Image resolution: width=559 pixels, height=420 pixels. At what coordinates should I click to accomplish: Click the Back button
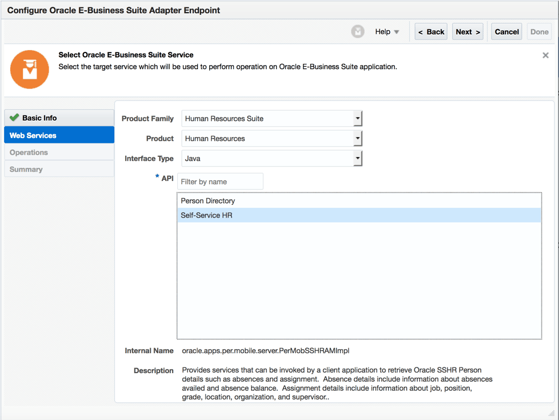[430, 31]
